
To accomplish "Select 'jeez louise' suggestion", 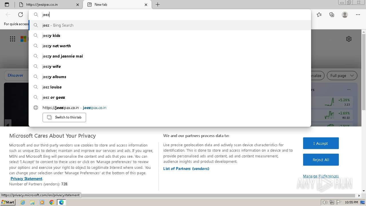I will pyautogui.click(x=170, y=87).
